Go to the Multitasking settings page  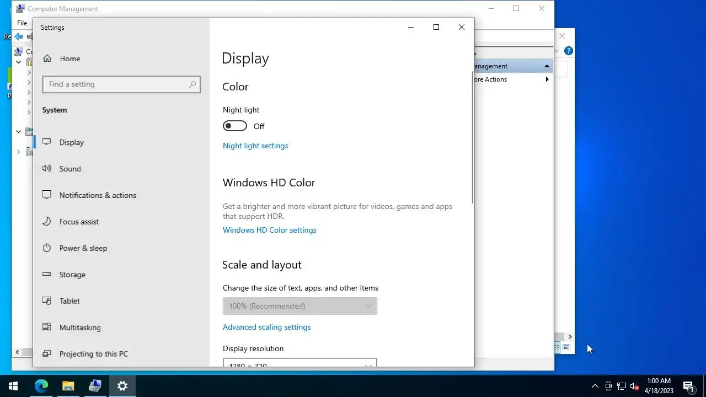(x=121, y=328)
